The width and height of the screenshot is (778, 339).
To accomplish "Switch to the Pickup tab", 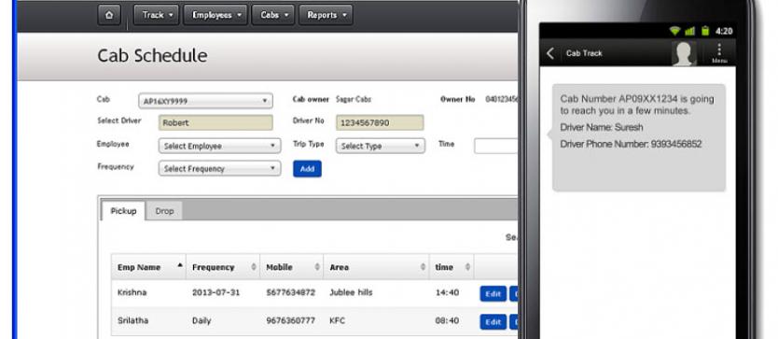I will (123, 211).
